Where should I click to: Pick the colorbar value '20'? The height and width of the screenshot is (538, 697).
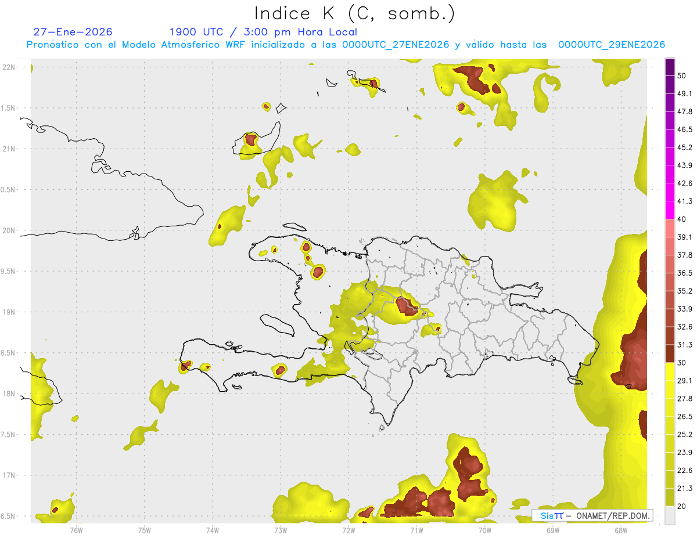coord(682,506)
